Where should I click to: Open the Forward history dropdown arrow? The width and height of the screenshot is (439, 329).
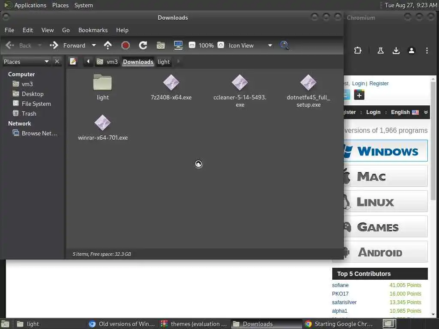point(94,45)
